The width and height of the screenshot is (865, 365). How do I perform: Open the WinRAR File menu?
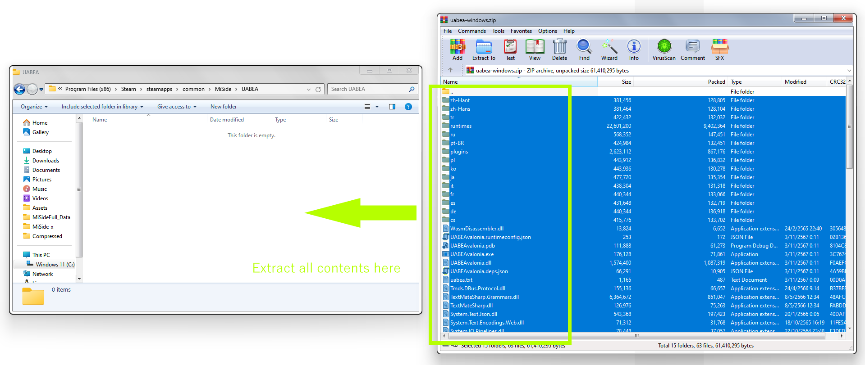coord(448,31)
